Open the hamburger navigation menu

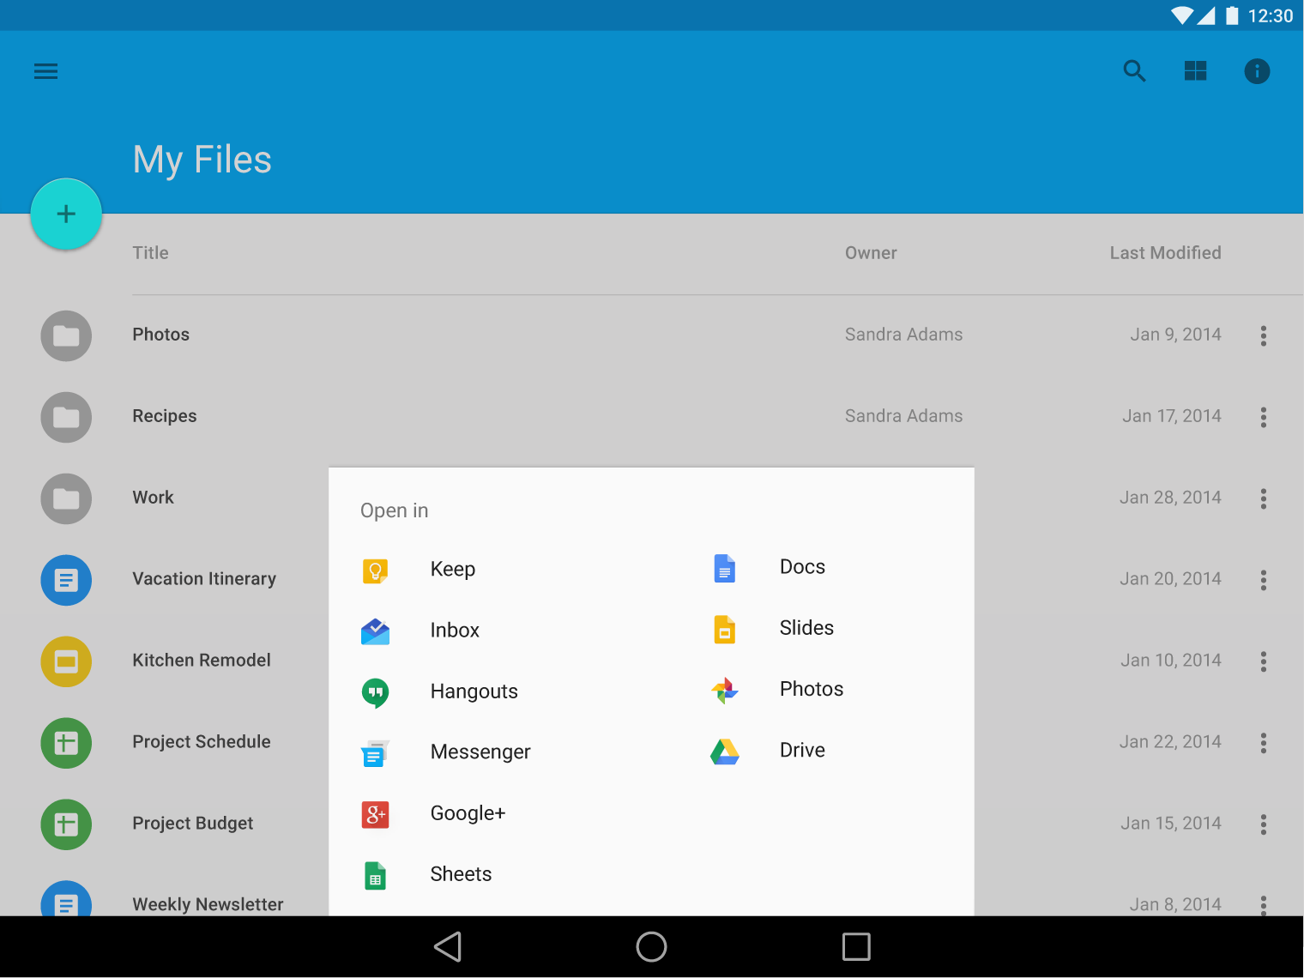pos(45,71)
